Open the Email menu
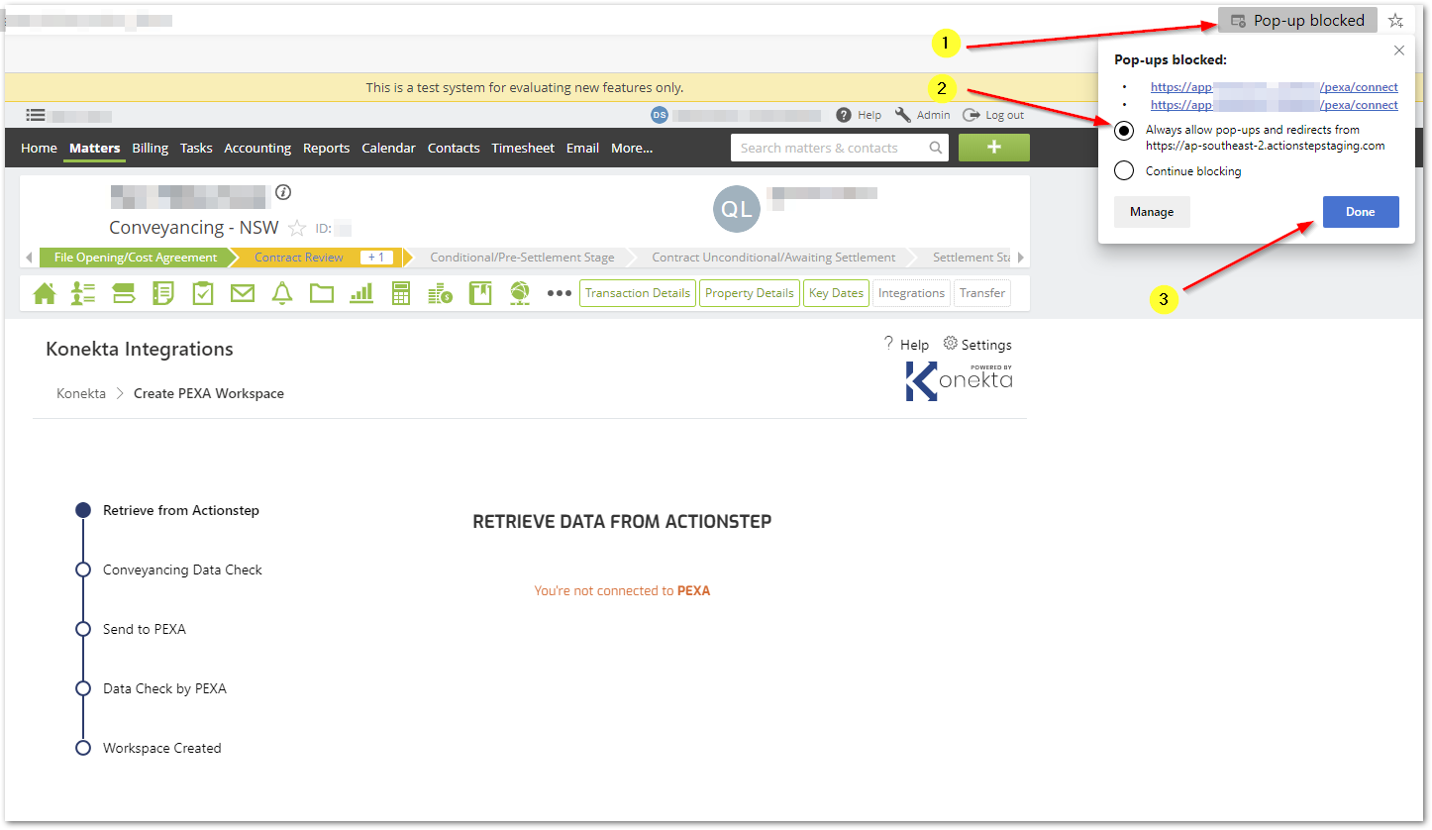 [582, 148]
